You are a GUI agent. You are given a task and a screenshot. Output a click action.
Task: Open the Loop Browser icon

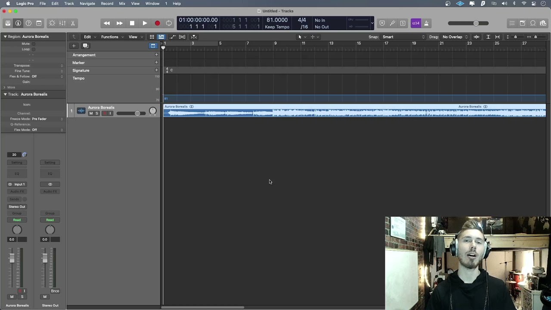tap(533, 23)
